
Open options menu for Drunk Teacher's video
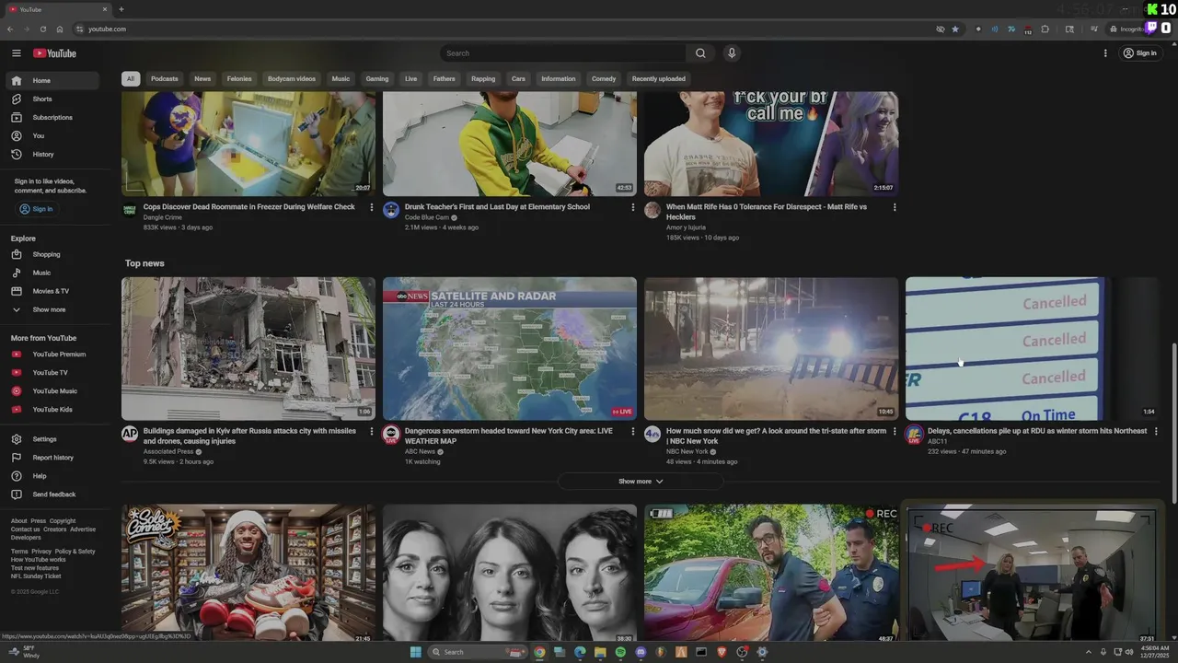(x=633, y=208)
